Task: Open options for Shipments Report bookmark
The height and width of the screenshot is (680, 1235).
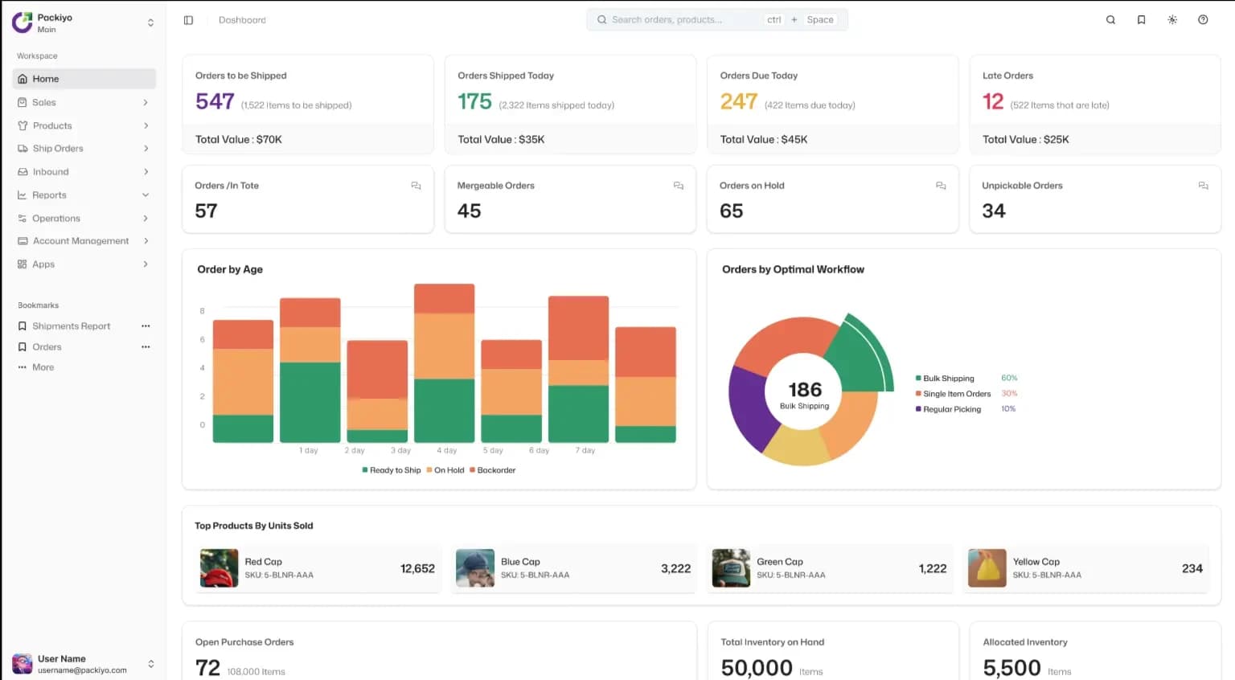Action: pyautogui.click(x=146, y=326)
